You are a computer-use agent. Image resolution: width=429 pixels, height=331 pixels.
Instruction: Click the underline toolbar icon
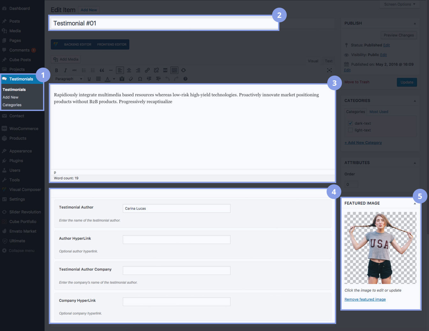pyautogui.click(x=89, y=79)
